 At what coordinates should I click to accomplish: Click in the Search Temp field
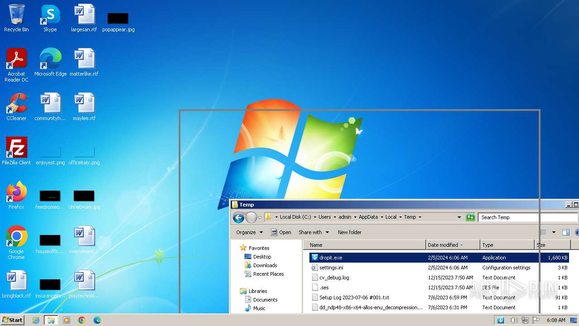pos(527,217)
